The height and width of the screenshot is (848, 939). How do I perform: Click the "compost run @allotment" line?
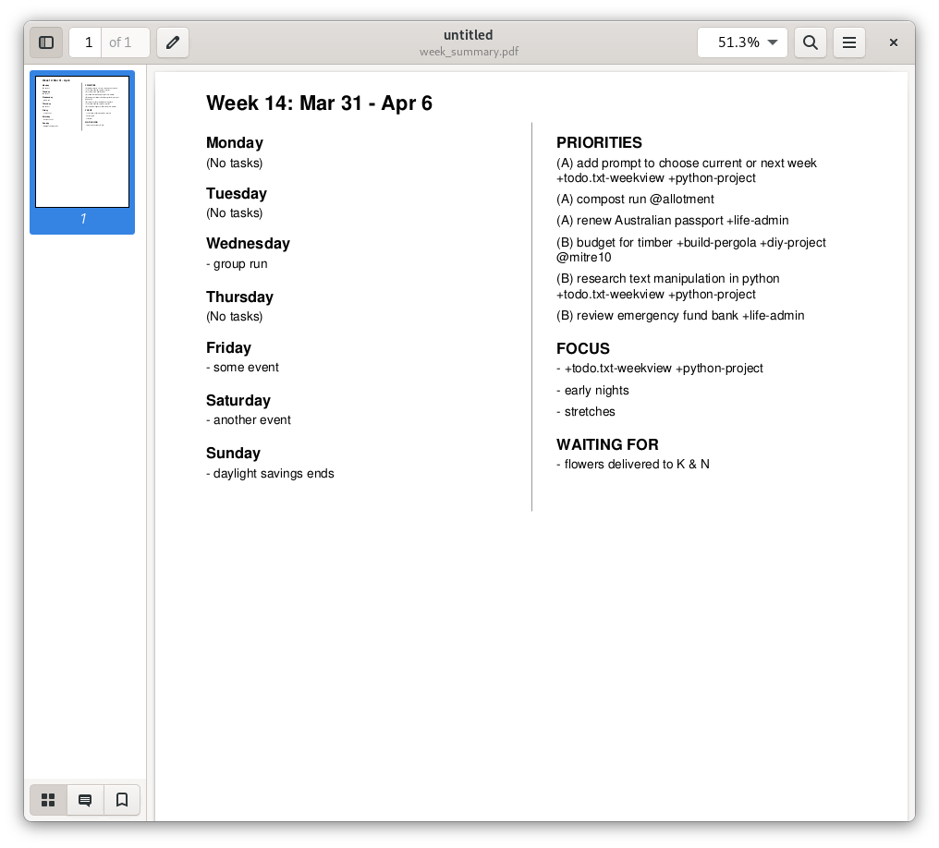(635, 200)
